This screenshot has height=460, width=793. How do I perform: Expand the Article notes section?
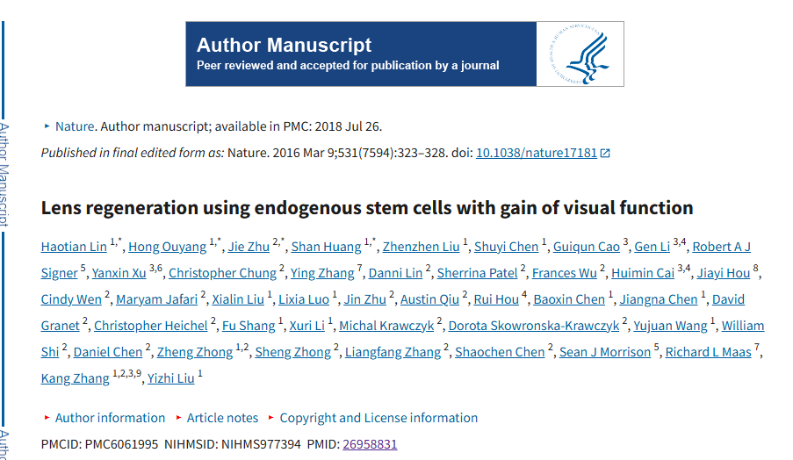(222, 418)
